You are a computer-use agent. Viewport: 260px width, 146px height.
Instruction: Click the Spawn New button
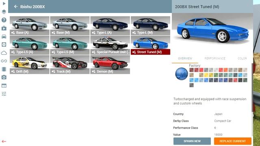pos(192,141)
